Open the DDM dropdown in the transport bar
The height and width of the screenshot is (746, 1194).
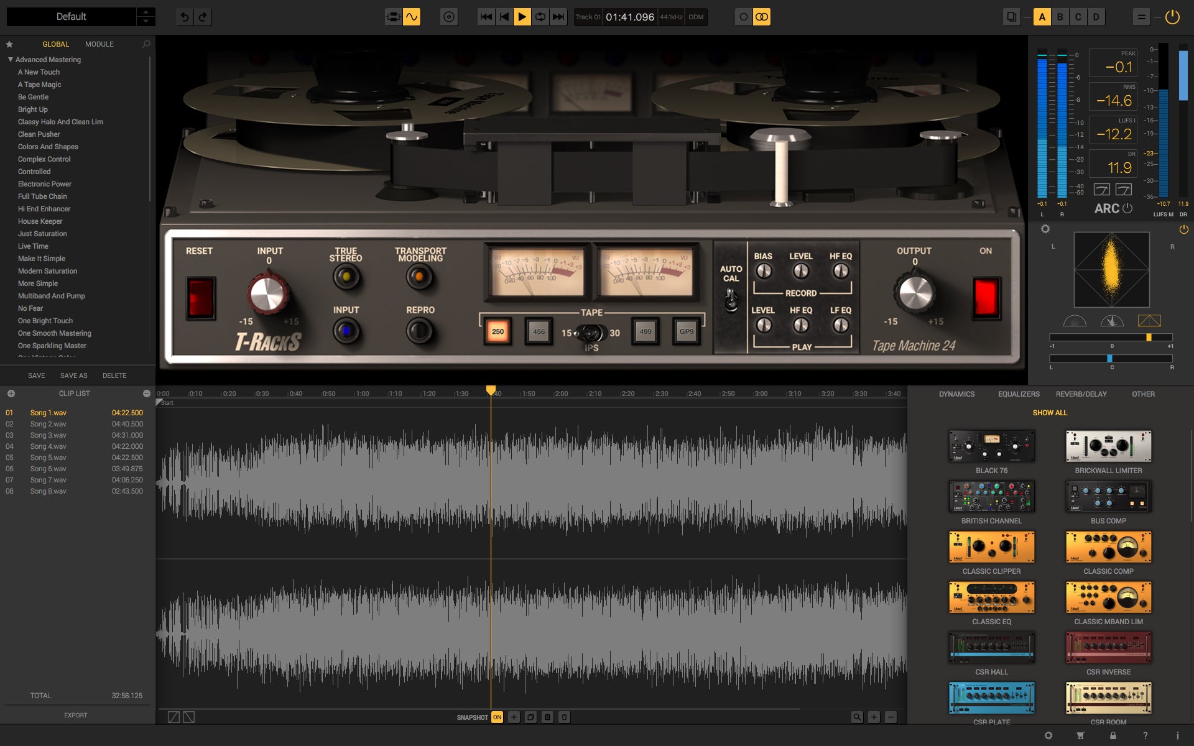coord(696,17)
